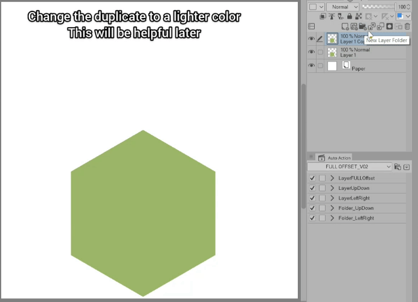Click the ruler showing area icon

[385, 16]
